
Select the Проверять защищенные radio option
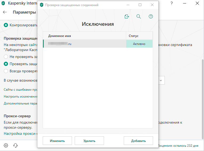[6, 64]
